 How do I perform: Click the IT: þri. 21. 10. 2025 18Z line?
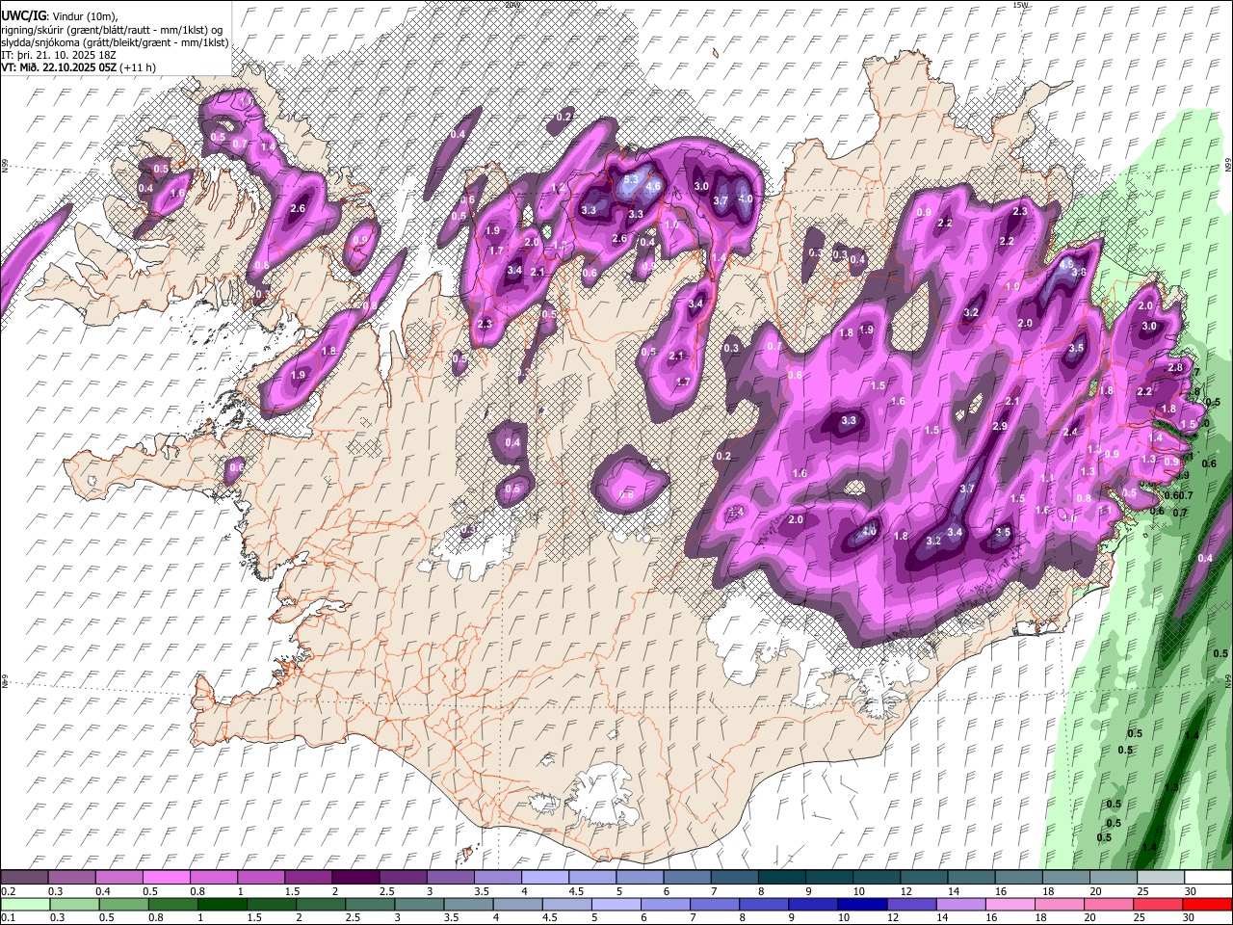[x=59, y=55]
